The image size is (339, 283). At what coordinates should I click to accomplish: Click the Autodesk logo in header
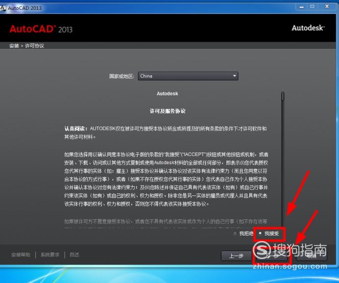(x=308, y=28)
